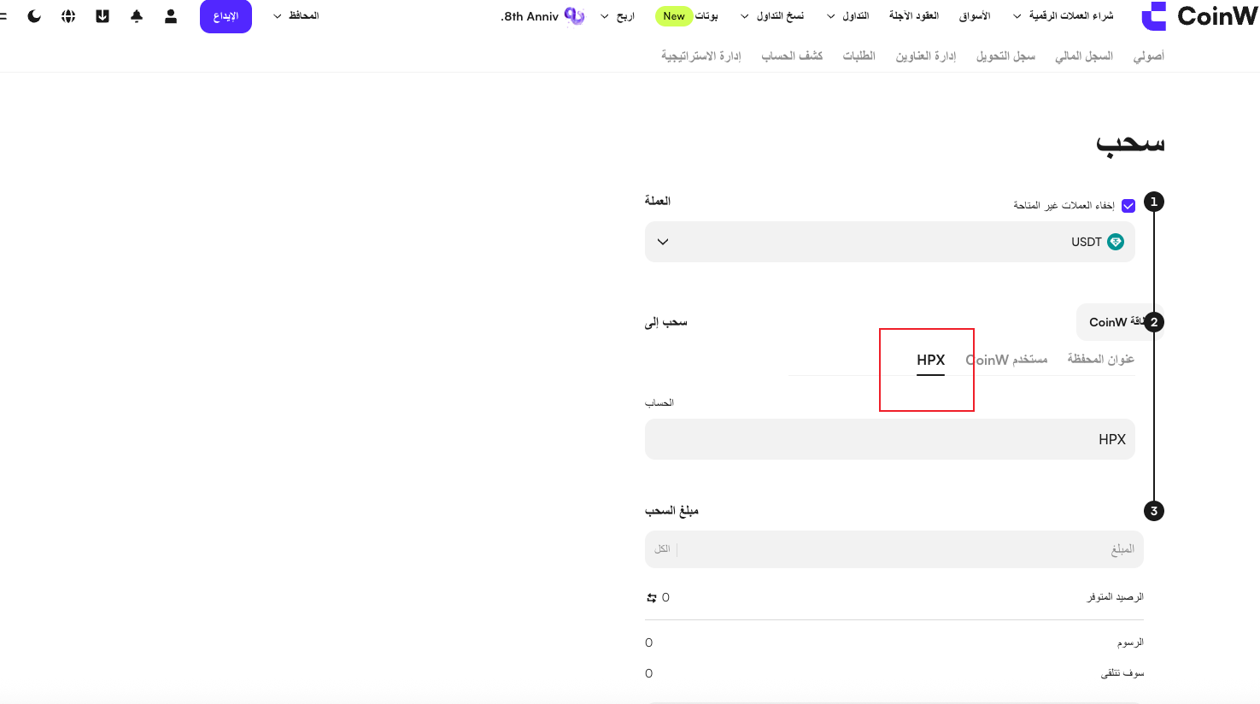The height and width of the screenshot is (704, 1260).
Task: Click the 8th Anniv link text
Action: pos(530,16)
